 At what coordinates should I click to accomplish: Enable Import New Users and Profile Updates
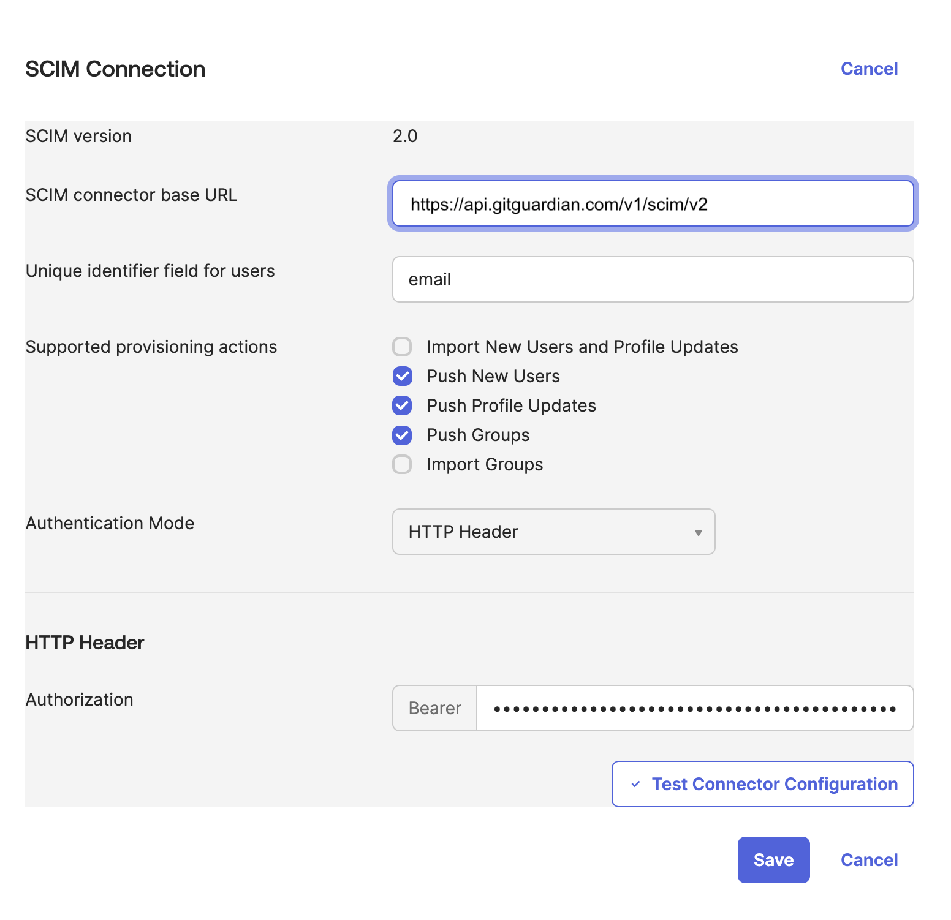[401, 347]
